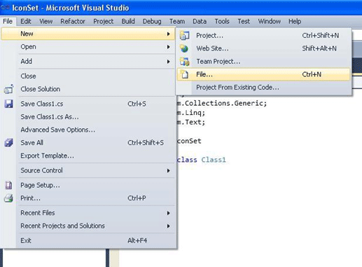Image resolution: width=362 pixels, height=267 pixels.
Task: Open the File menu
Action: (x=8, y=21)
